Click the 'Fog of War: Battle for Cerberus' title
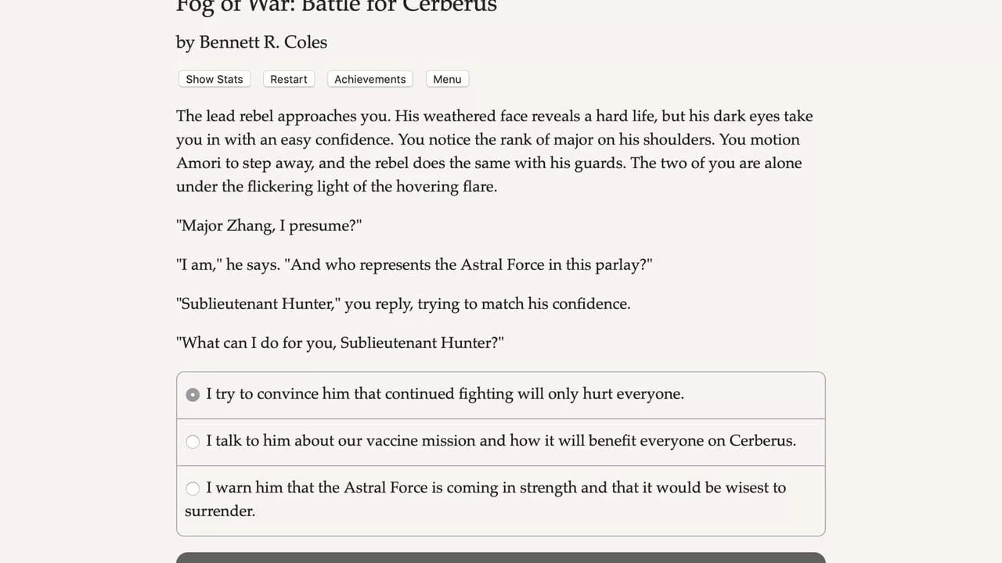1002x563 pixels. 337,6
